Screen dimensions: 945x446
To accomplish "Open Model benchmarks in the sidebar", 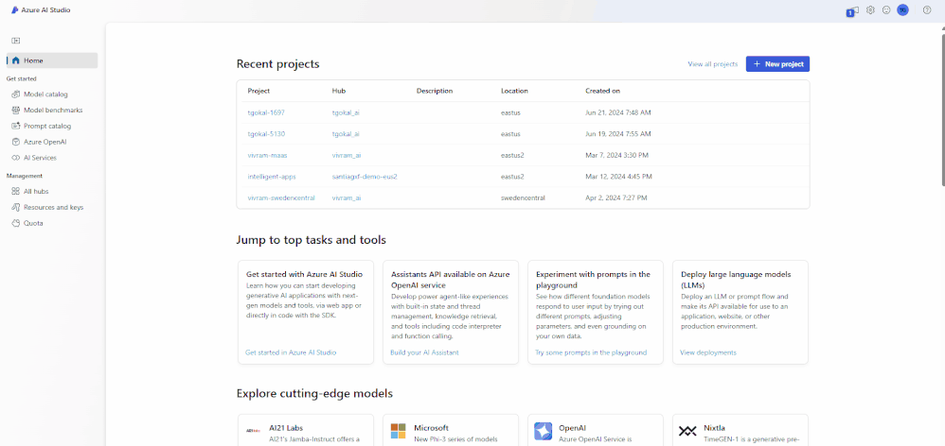I will pos(52,110).
